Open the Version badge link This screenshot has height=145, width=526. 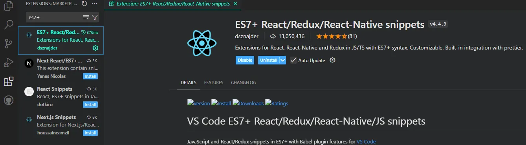(x=199, y=103)
